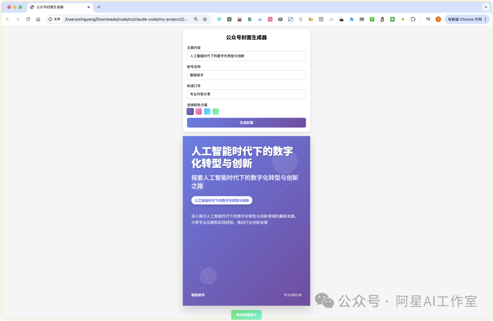The width and height of the screenshot is (493, 321).
Task: Reload the page
Action: click(x=28, y=19)
